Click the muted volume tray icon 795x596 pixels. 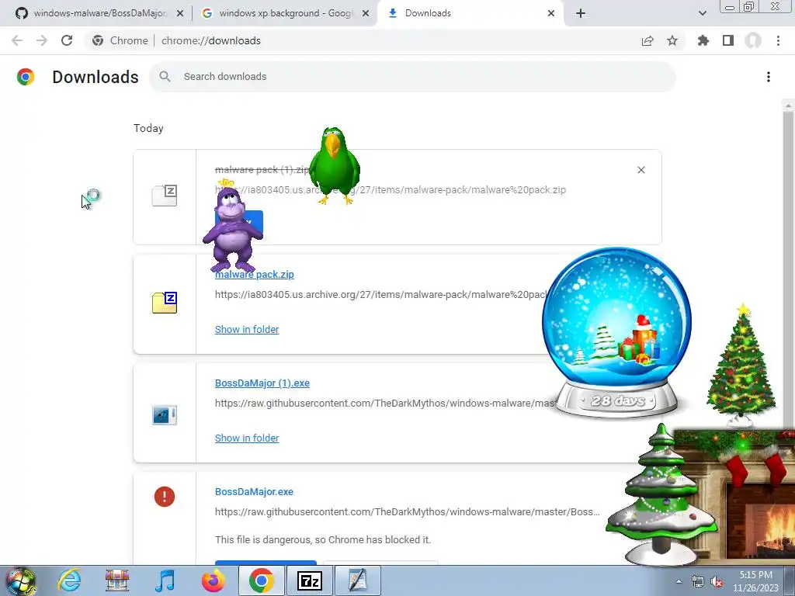click(x=717, y=582)
